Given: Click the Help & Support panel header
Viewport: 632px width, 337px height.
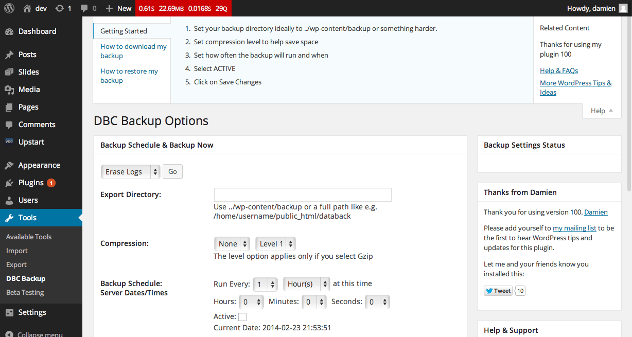Looking at the screenshot, I should click(x=549, y=330).
